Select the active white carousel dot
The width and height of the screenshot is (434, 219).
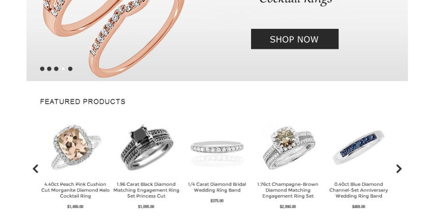[x=63, y=69]
